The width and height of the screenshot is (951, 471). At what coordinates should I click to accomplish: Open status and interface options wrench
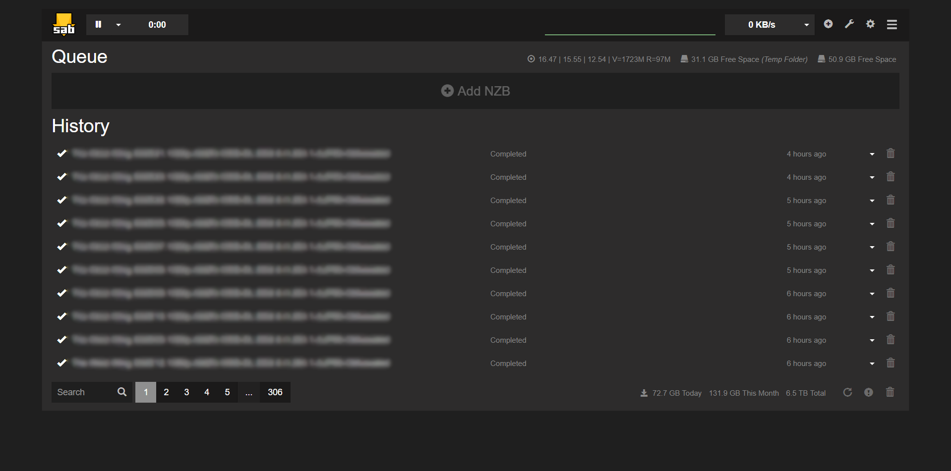(849, 24)
